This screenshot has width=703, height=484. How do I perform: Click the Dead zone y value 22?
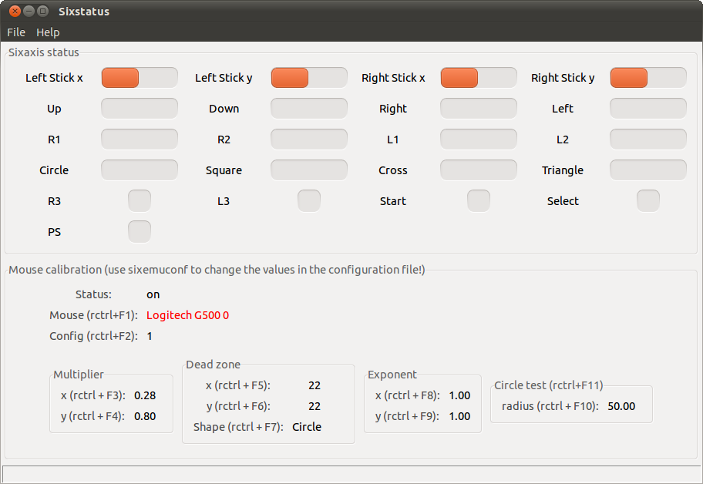pyautogui.click(x=314, y=406)
